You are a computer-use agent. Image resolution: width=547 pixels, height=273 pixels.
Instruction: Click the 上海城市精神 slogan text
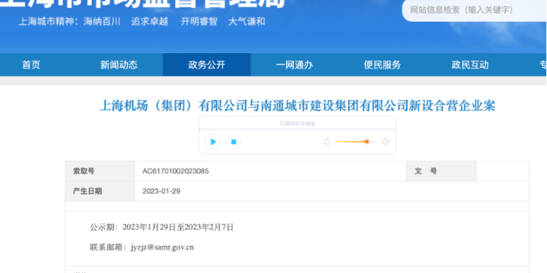pos(141,22)
